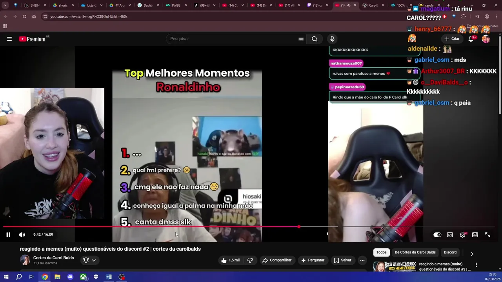Switch to theater mode

[475, 235]
